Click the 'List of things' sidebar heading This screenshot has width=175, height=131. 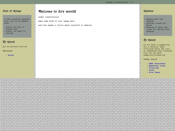[x=12, y=11]
